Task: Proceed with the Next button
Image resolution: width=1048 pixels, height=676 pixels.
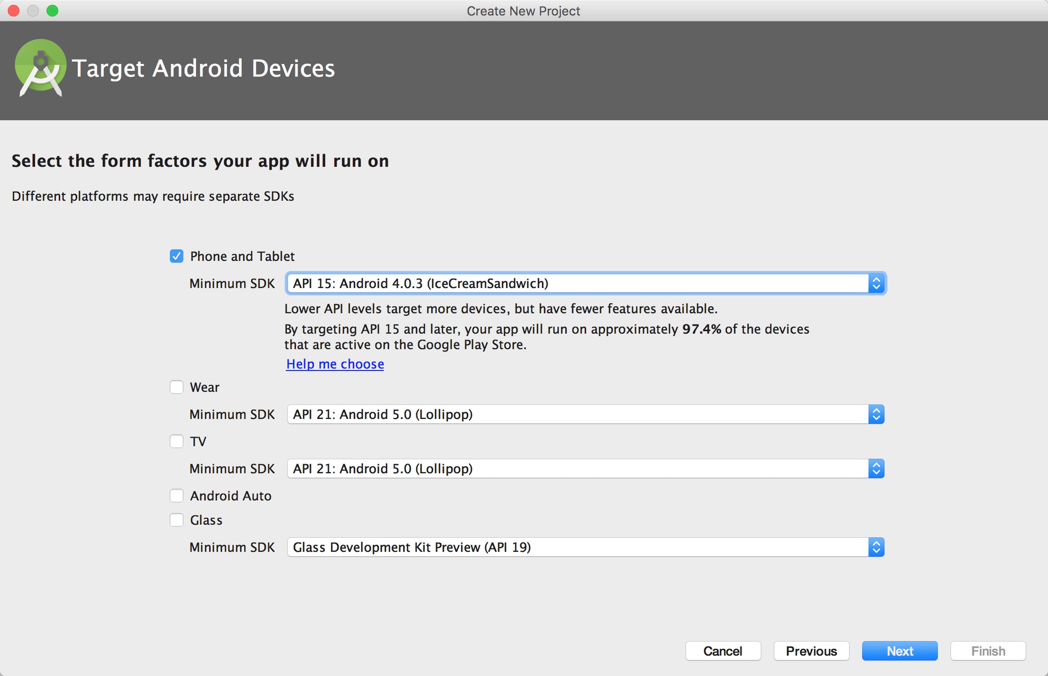Action: (900, 651)
